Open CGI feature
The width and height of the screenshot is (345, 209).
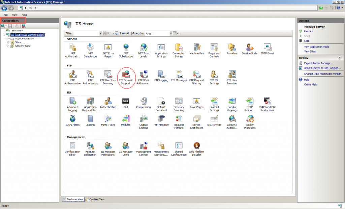(126, 103)
